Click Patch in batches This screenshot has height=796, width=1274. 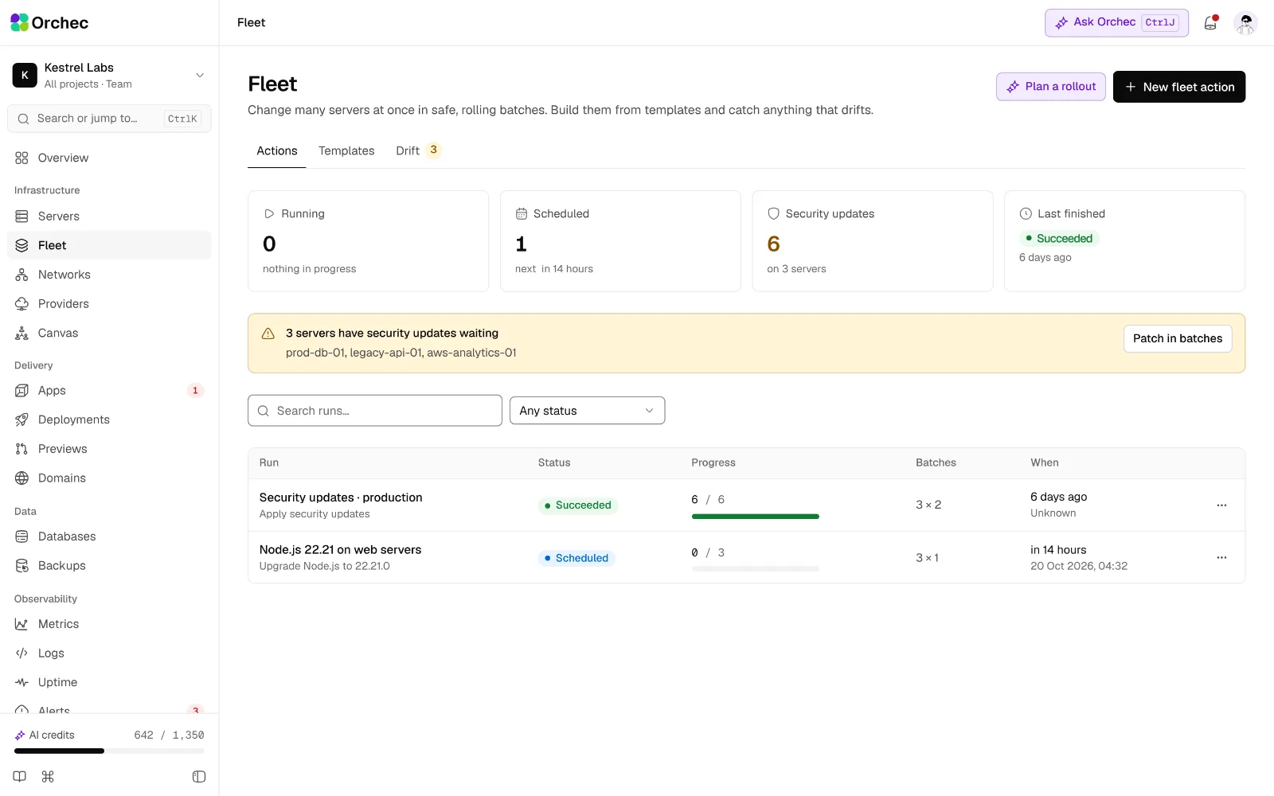pos(1178,339)
